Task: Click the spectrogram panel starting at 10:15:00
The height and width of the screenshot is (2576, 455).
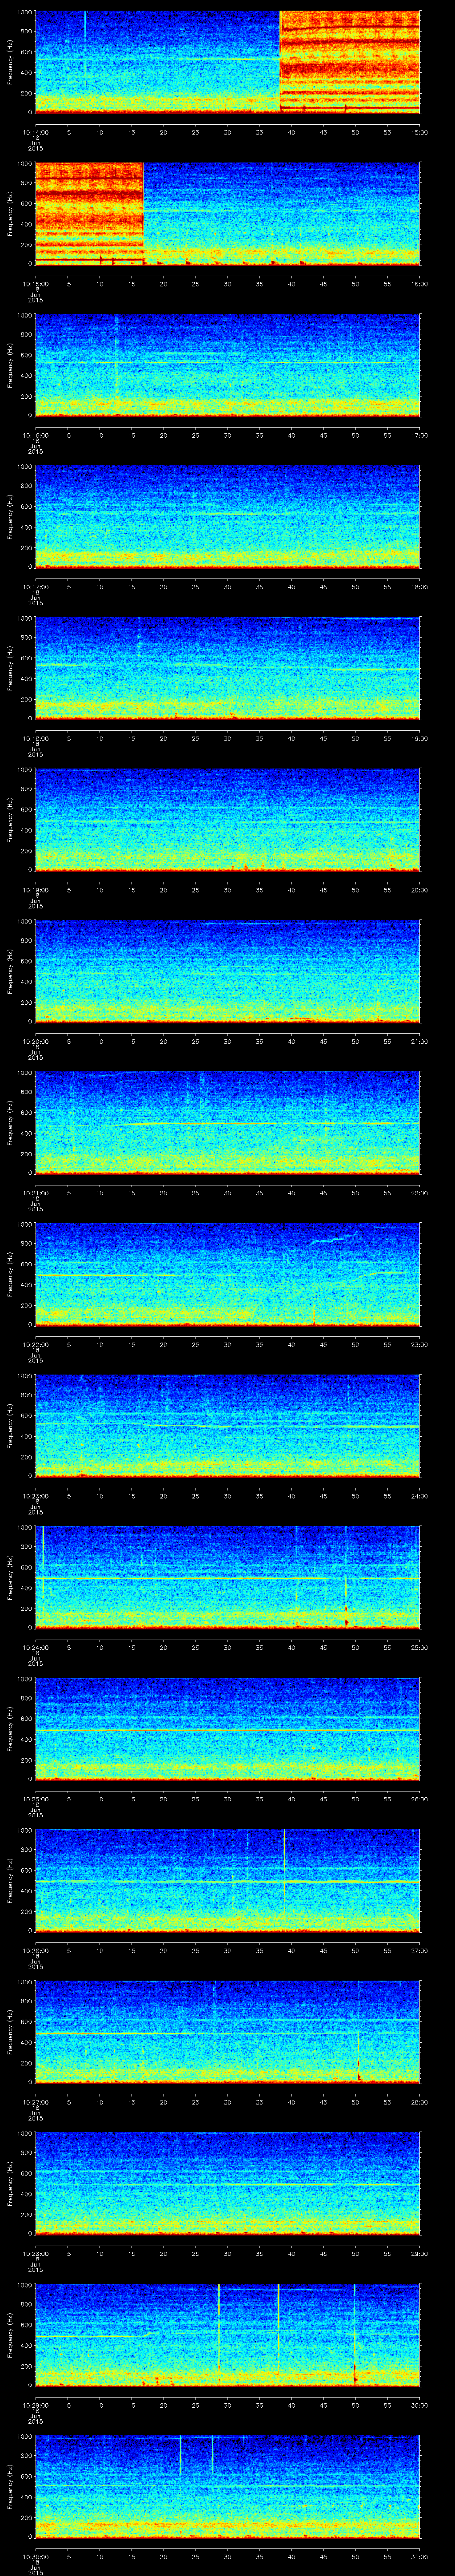Action: click(228, 213)
